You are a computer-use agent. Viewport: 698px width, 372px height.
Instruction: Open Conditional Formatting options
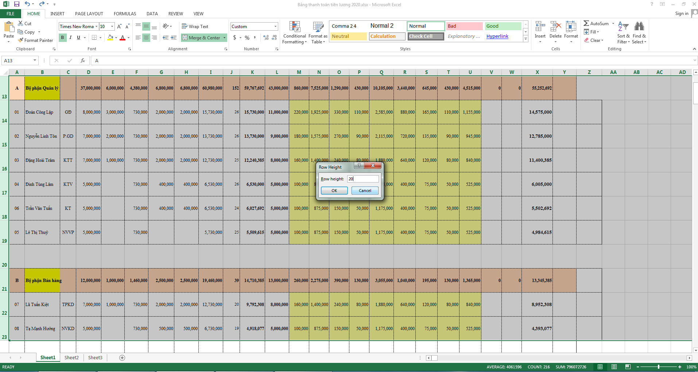(x=294, y=32)
